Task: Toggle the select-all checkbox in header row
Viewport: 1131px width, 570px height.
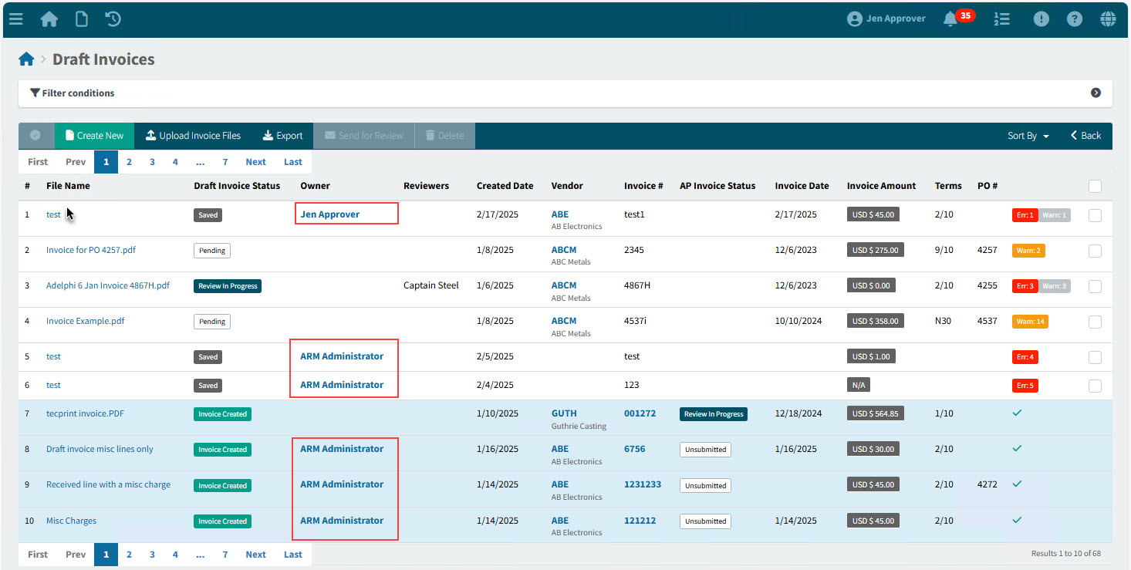Action: click(x=1095, y=186)
